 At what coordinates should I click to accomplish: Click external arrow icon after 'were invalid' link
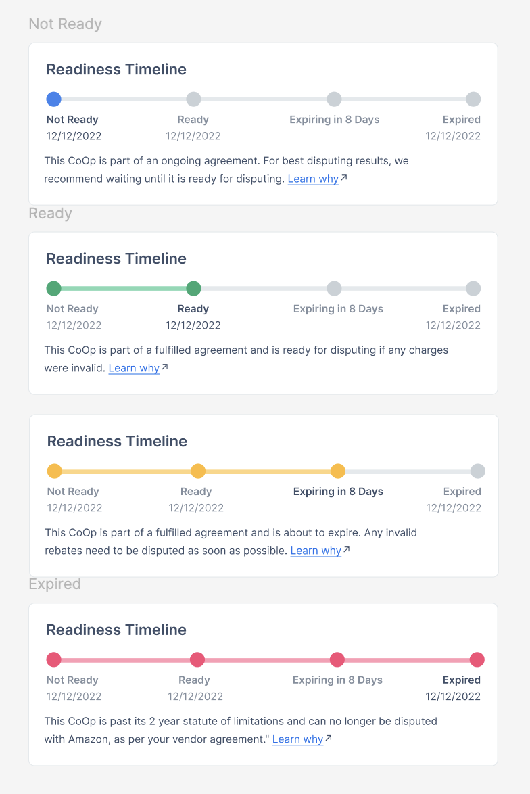pyautogui.click(x=165, y=367)
